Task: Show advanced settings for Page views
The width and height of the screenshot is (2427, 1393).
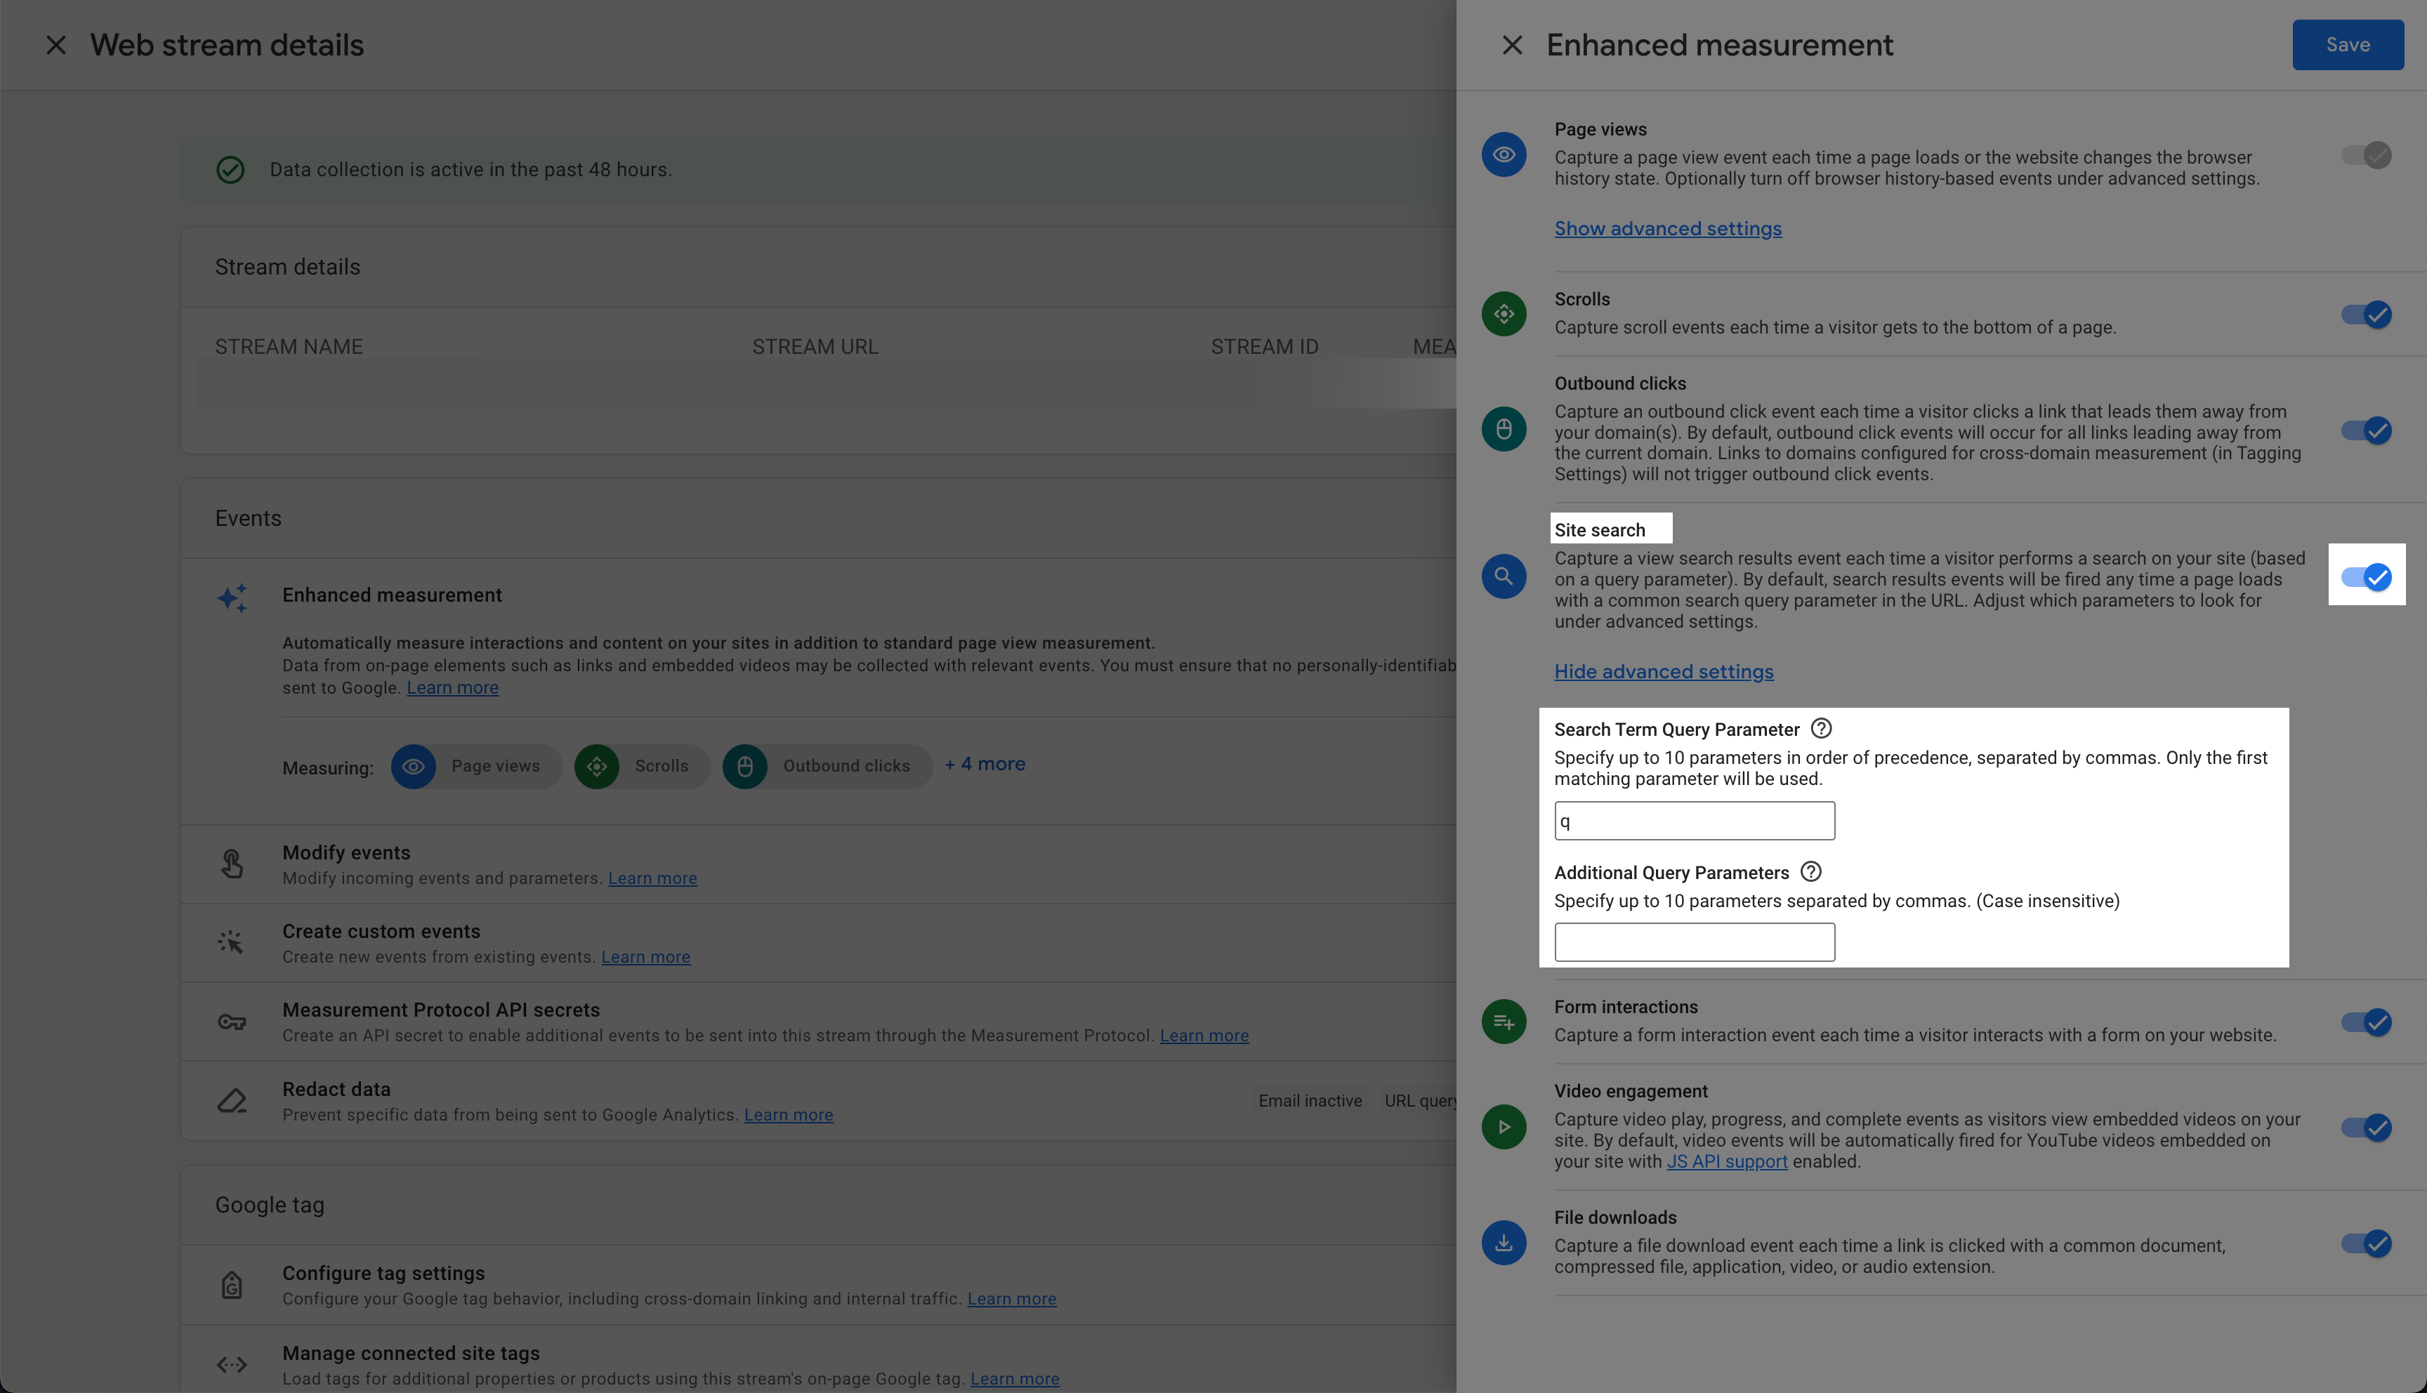Action: 1667,229
